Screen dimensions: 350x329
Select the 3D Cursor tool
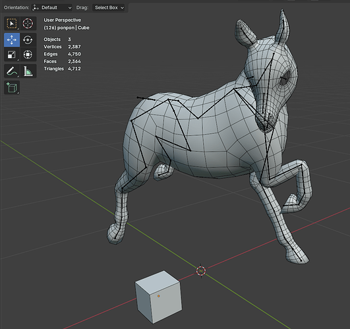coord(28,24)
